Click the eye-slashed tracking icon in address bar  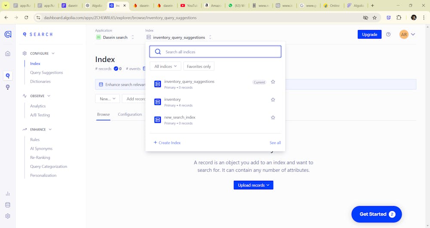(x=365, y=18)
